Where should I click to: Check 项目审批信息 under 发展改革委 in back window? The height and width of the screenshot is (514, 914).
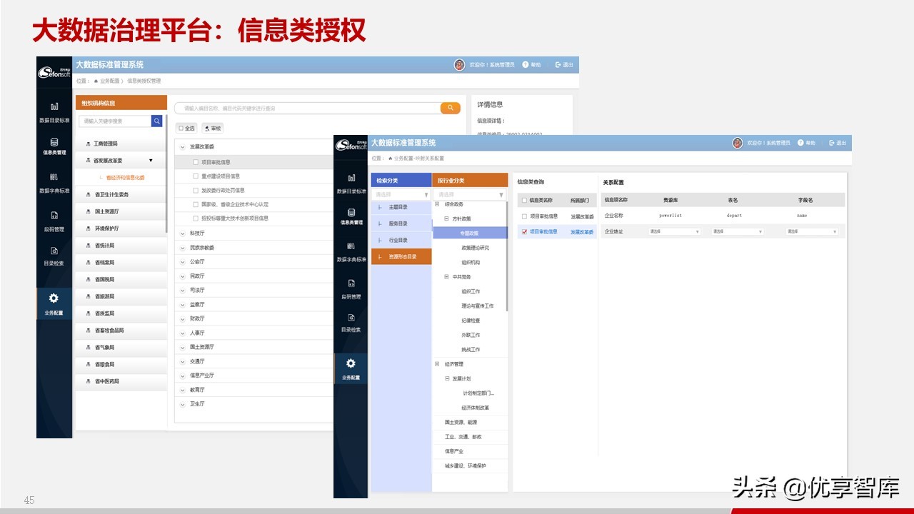[196, 162]
